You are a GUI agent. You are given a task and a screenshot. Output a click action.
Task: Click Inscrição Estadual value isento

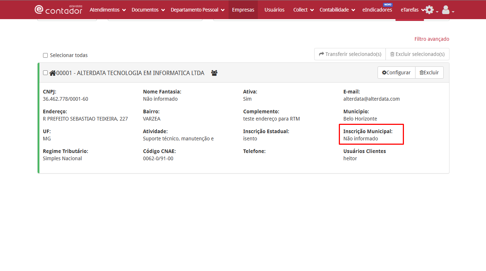click(x=250, y=139)
